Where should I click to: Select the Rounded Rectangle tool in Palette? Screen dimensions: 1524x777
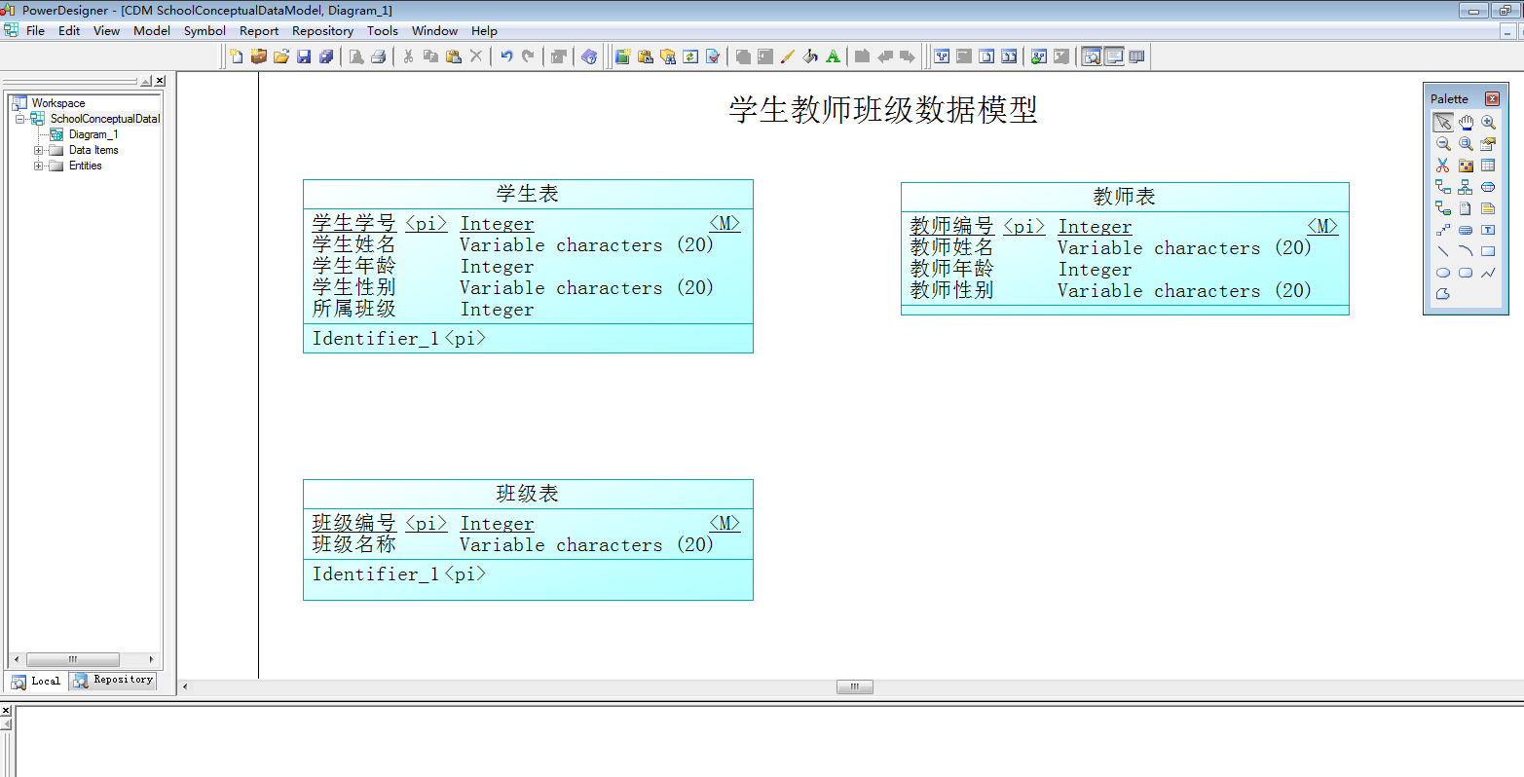(1466, 273)
